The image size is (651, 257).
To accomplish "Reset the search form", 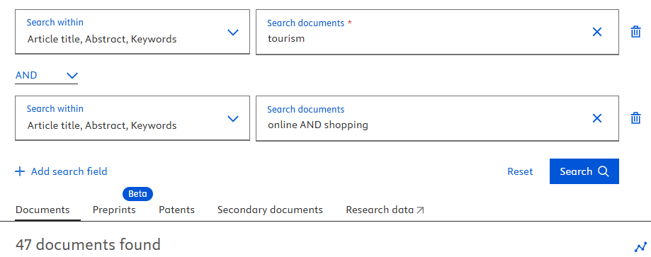I will point(520,171).
